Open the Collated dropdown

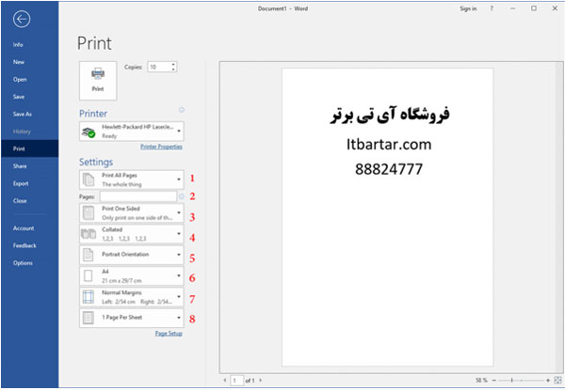[x=132, y=234]
